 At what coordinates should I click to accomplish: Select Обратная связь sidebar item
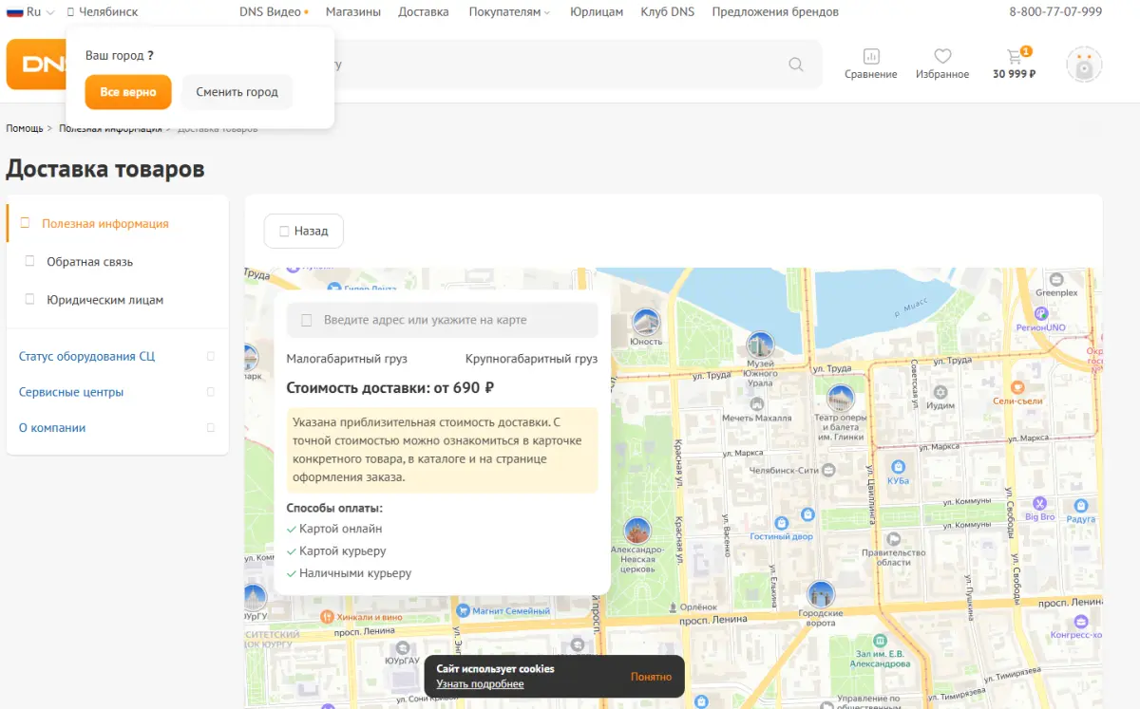tap(117, 262)
